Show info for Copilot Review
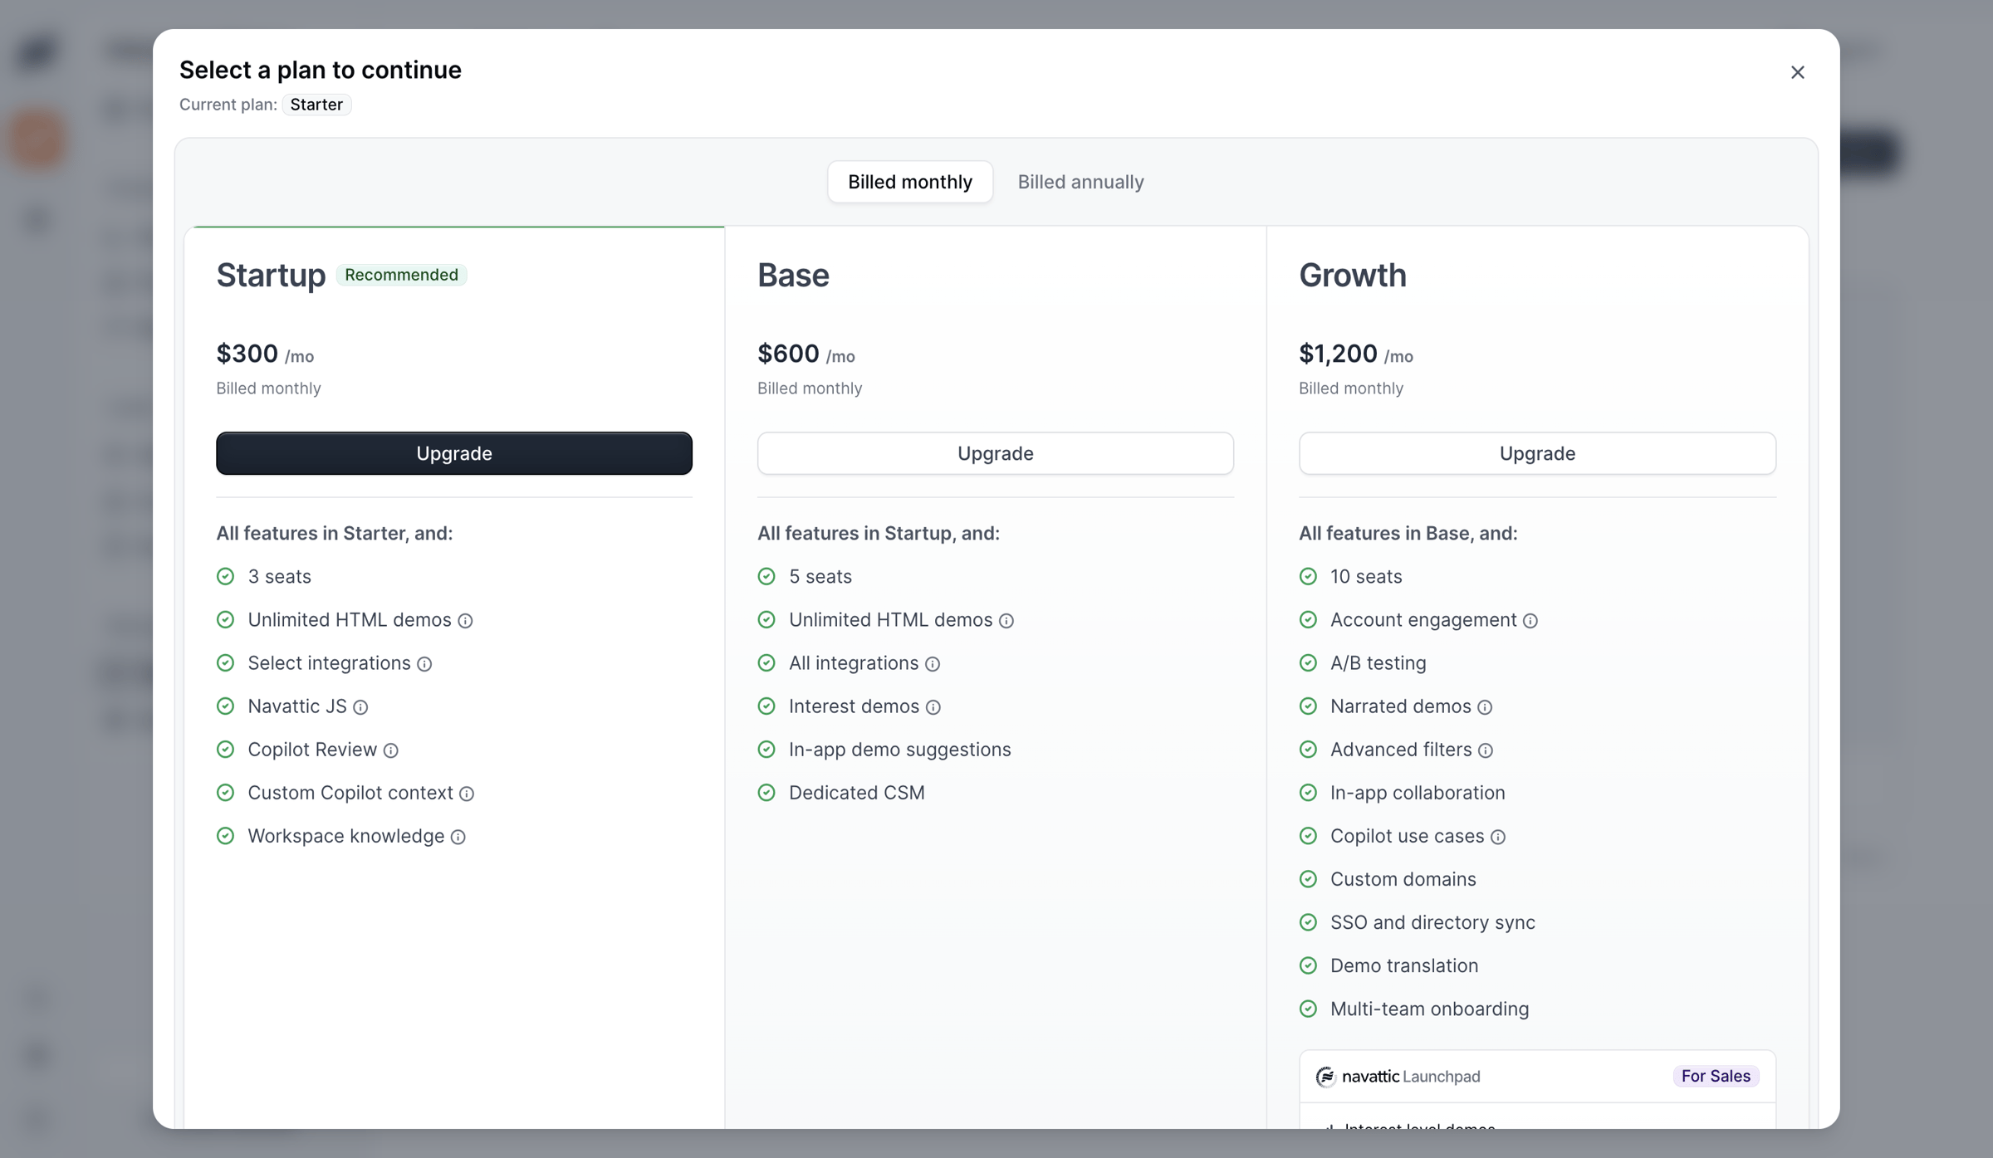1993x1158 pixels. tap(391, 750)
